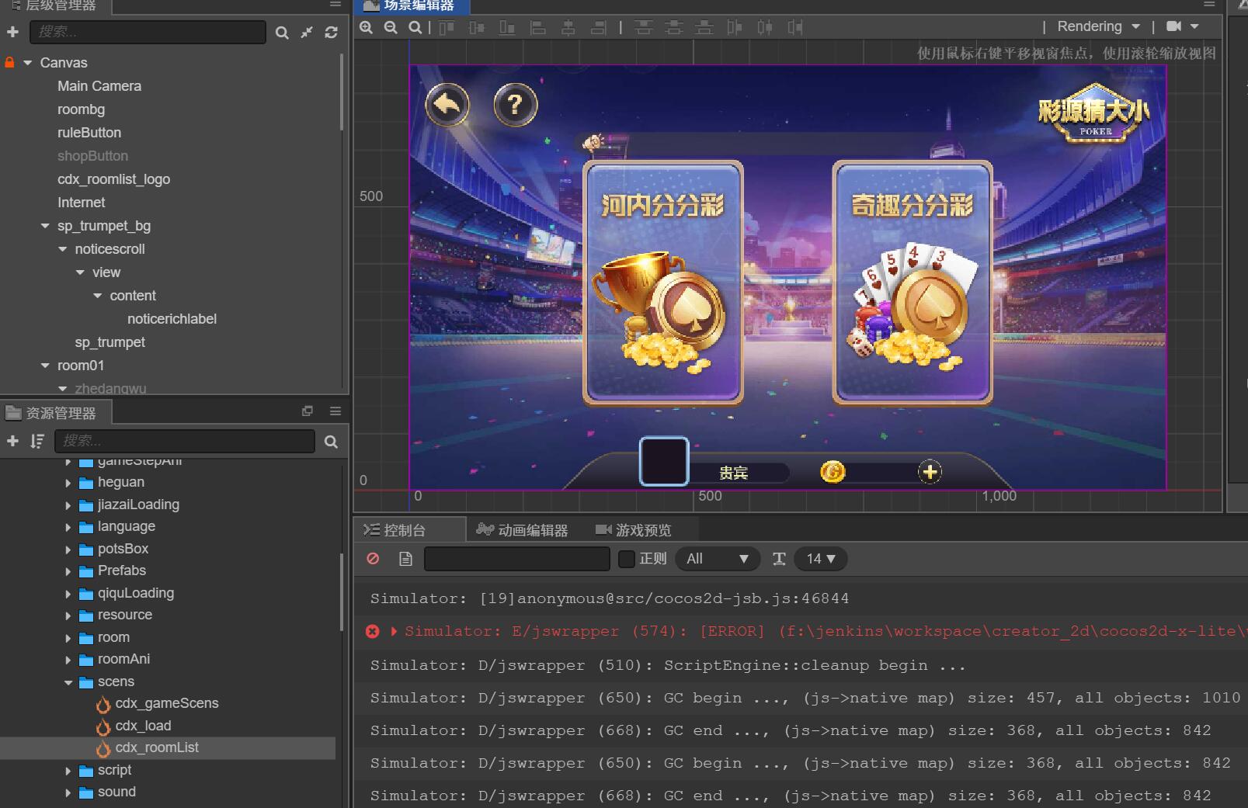Expand the Prefabs folder

point(68,571)
